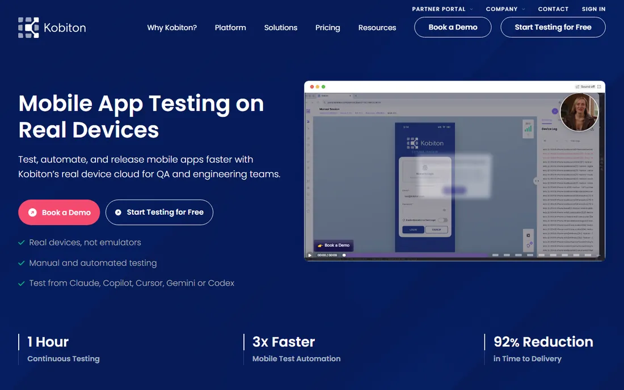Open the video options three-dot menu
624x390 pixels.
tap(598, 255)
